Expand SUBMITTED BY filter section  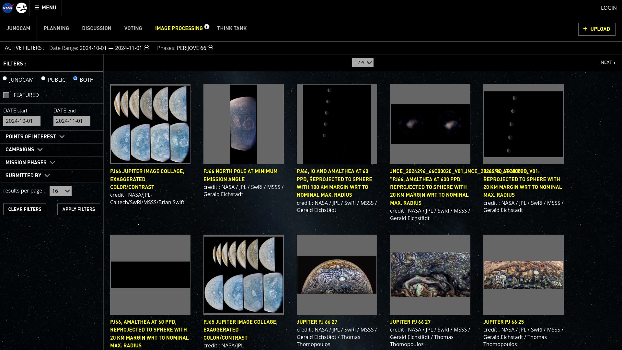[52, 176]
